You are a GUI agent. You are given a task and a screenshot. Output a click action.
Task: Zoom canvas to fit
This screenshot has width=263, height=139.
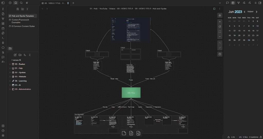coord(220,32)
